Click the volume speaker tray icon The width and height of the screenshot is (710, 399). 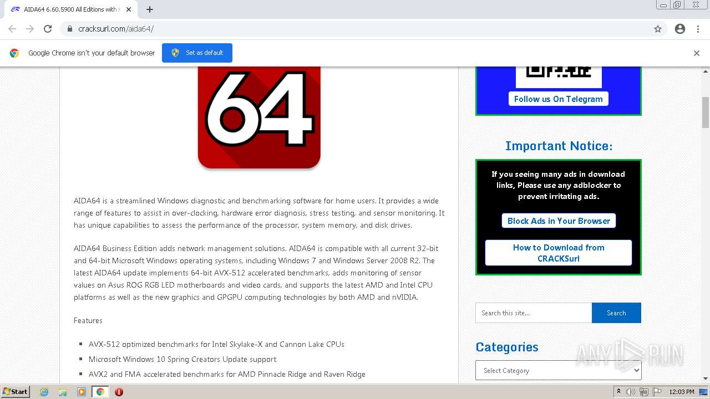pos(631,392)
